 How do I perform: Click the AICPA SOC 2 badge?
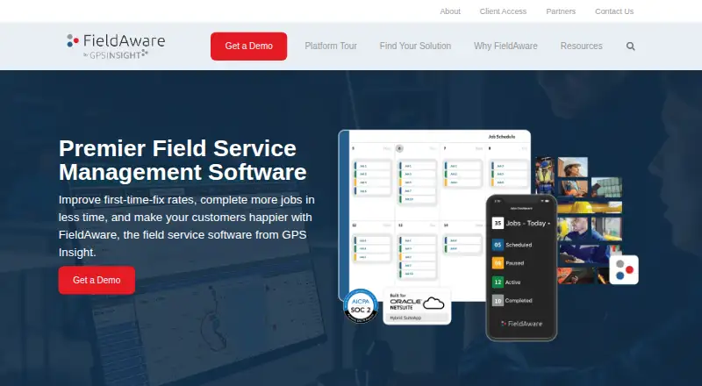(361, 306)
